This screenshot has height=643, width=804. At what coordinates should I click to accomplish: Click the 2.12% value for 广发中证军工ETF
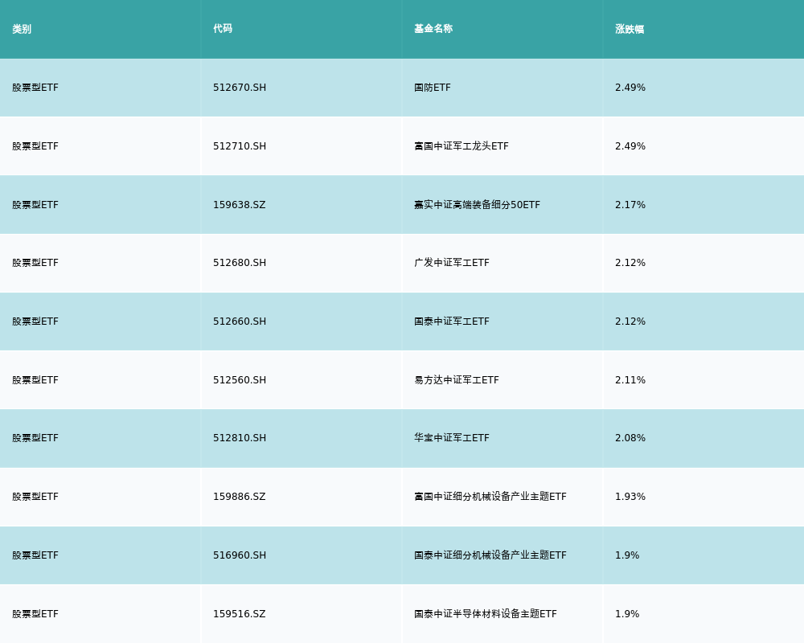pos(630,263)
